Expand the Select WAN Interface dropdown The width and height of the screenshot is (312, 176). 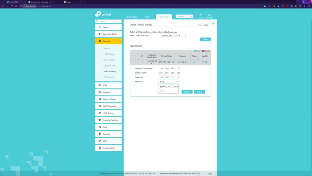[x=173, y=36]
